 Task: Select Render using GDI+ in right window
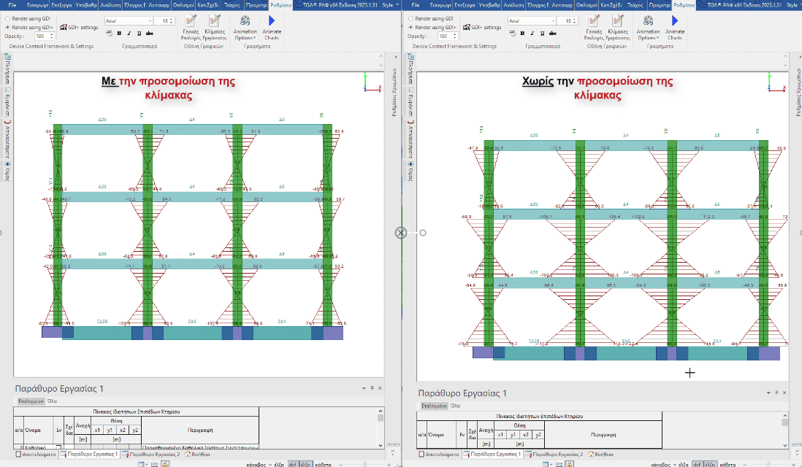pyautogui.click(x=410, y=27)
